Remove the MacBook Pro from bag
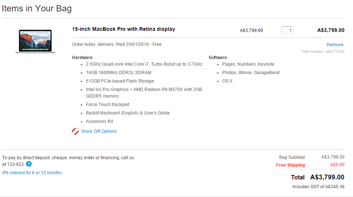 [335, 44]
